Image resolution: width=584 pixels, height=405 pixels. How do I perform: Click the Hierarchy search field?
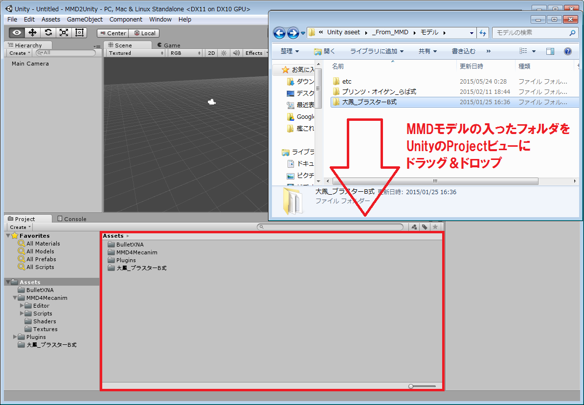(66, 53)
